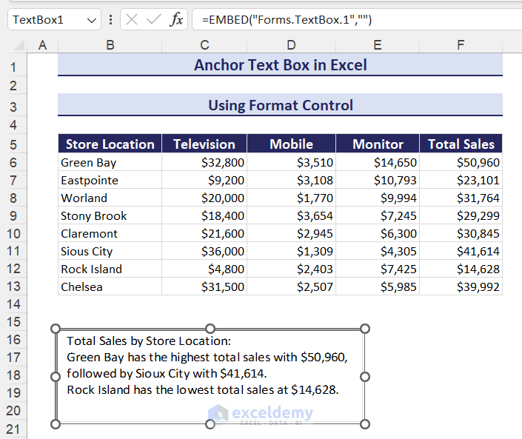Click the three-dot formula bar resize handle
The height and width of the screenshot is (439, 522).
click(x=110, y=20)
